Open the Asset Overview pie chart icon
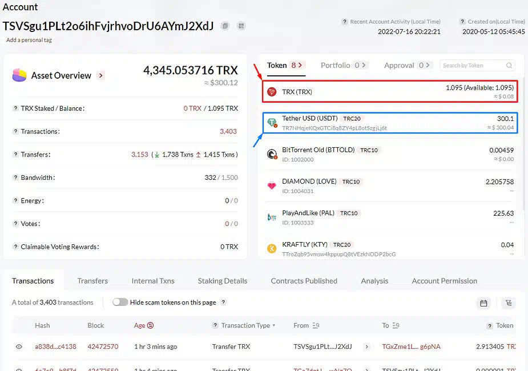The height and width of the screenshot is (371, 528). pyautogui.click(x=19, y=75)
